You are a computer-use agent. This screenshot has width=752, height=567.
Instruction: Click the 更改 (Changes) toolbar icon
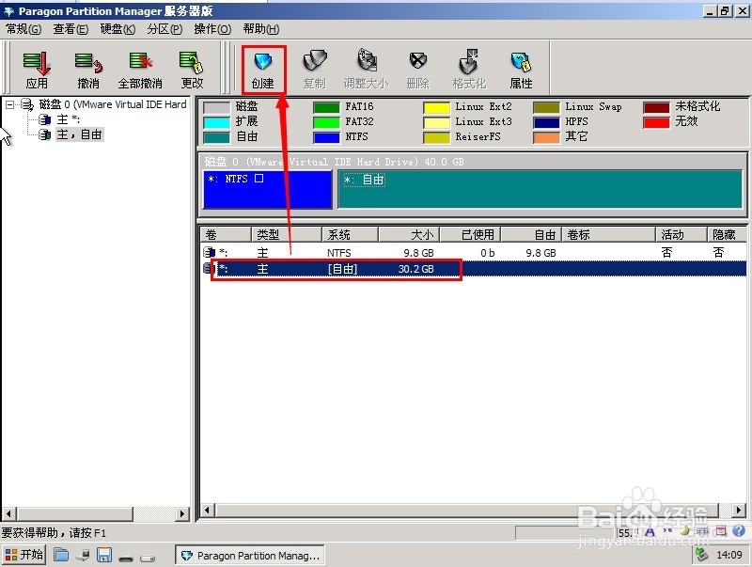[x=192, y=69]
